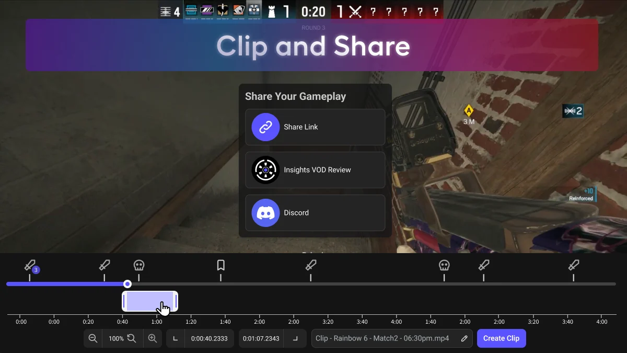Image resolution: width=627 pixels, height=353 pixels.
Task: Click the 1:20 label on the time ruler
Action: point(191,322)
